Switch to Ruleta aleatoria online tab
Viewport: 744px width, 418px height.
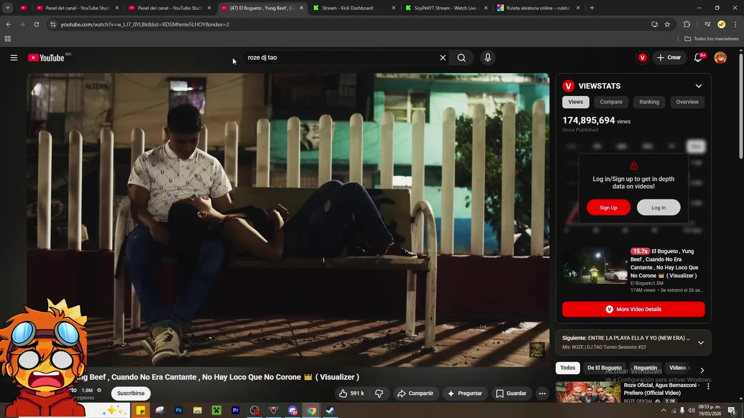point(538,8)
